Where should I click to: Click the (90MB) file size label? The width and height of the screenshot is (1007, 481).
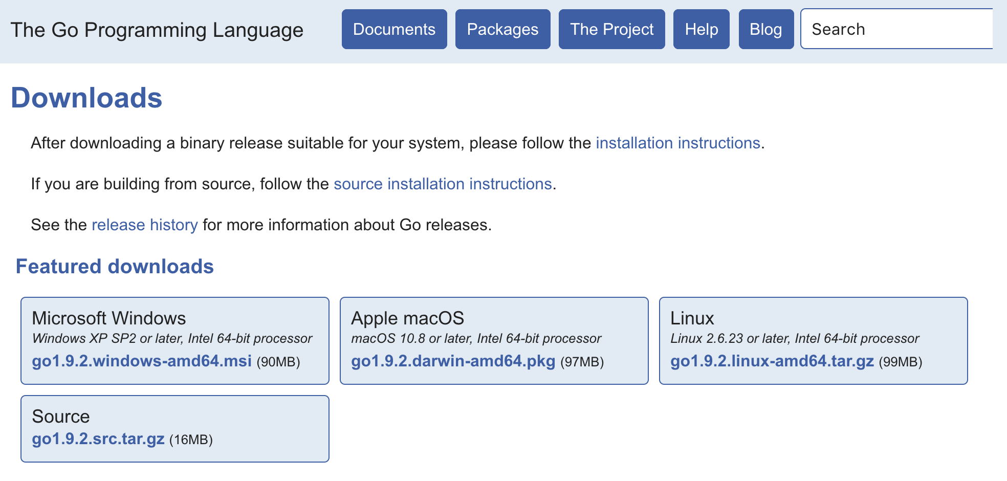(x=278, y=362)
